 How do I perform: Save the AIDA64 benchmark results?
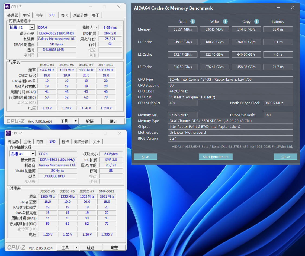click(x=145, y=157)
